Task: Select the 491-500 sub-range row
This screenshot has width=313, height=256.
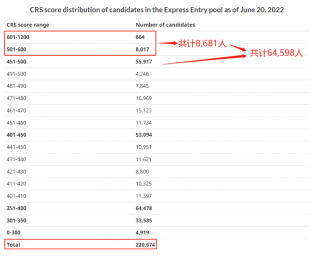Action: 156,74
